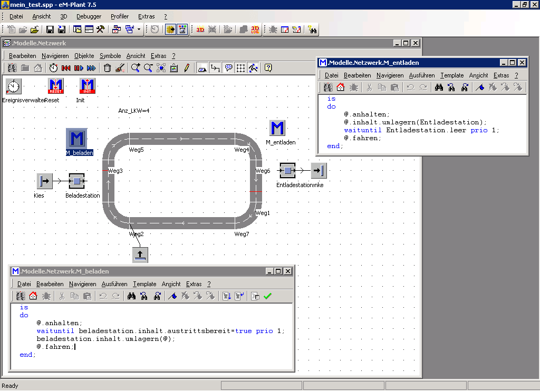The height and width of the screenshot is (391, 540).
Task: Click the trash can delete icon in Netzwerk toolbar
Action: tap(108, 68)
